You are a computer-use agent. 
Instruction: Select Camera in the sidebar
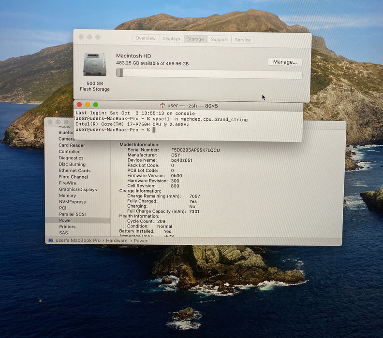[66, 139]
